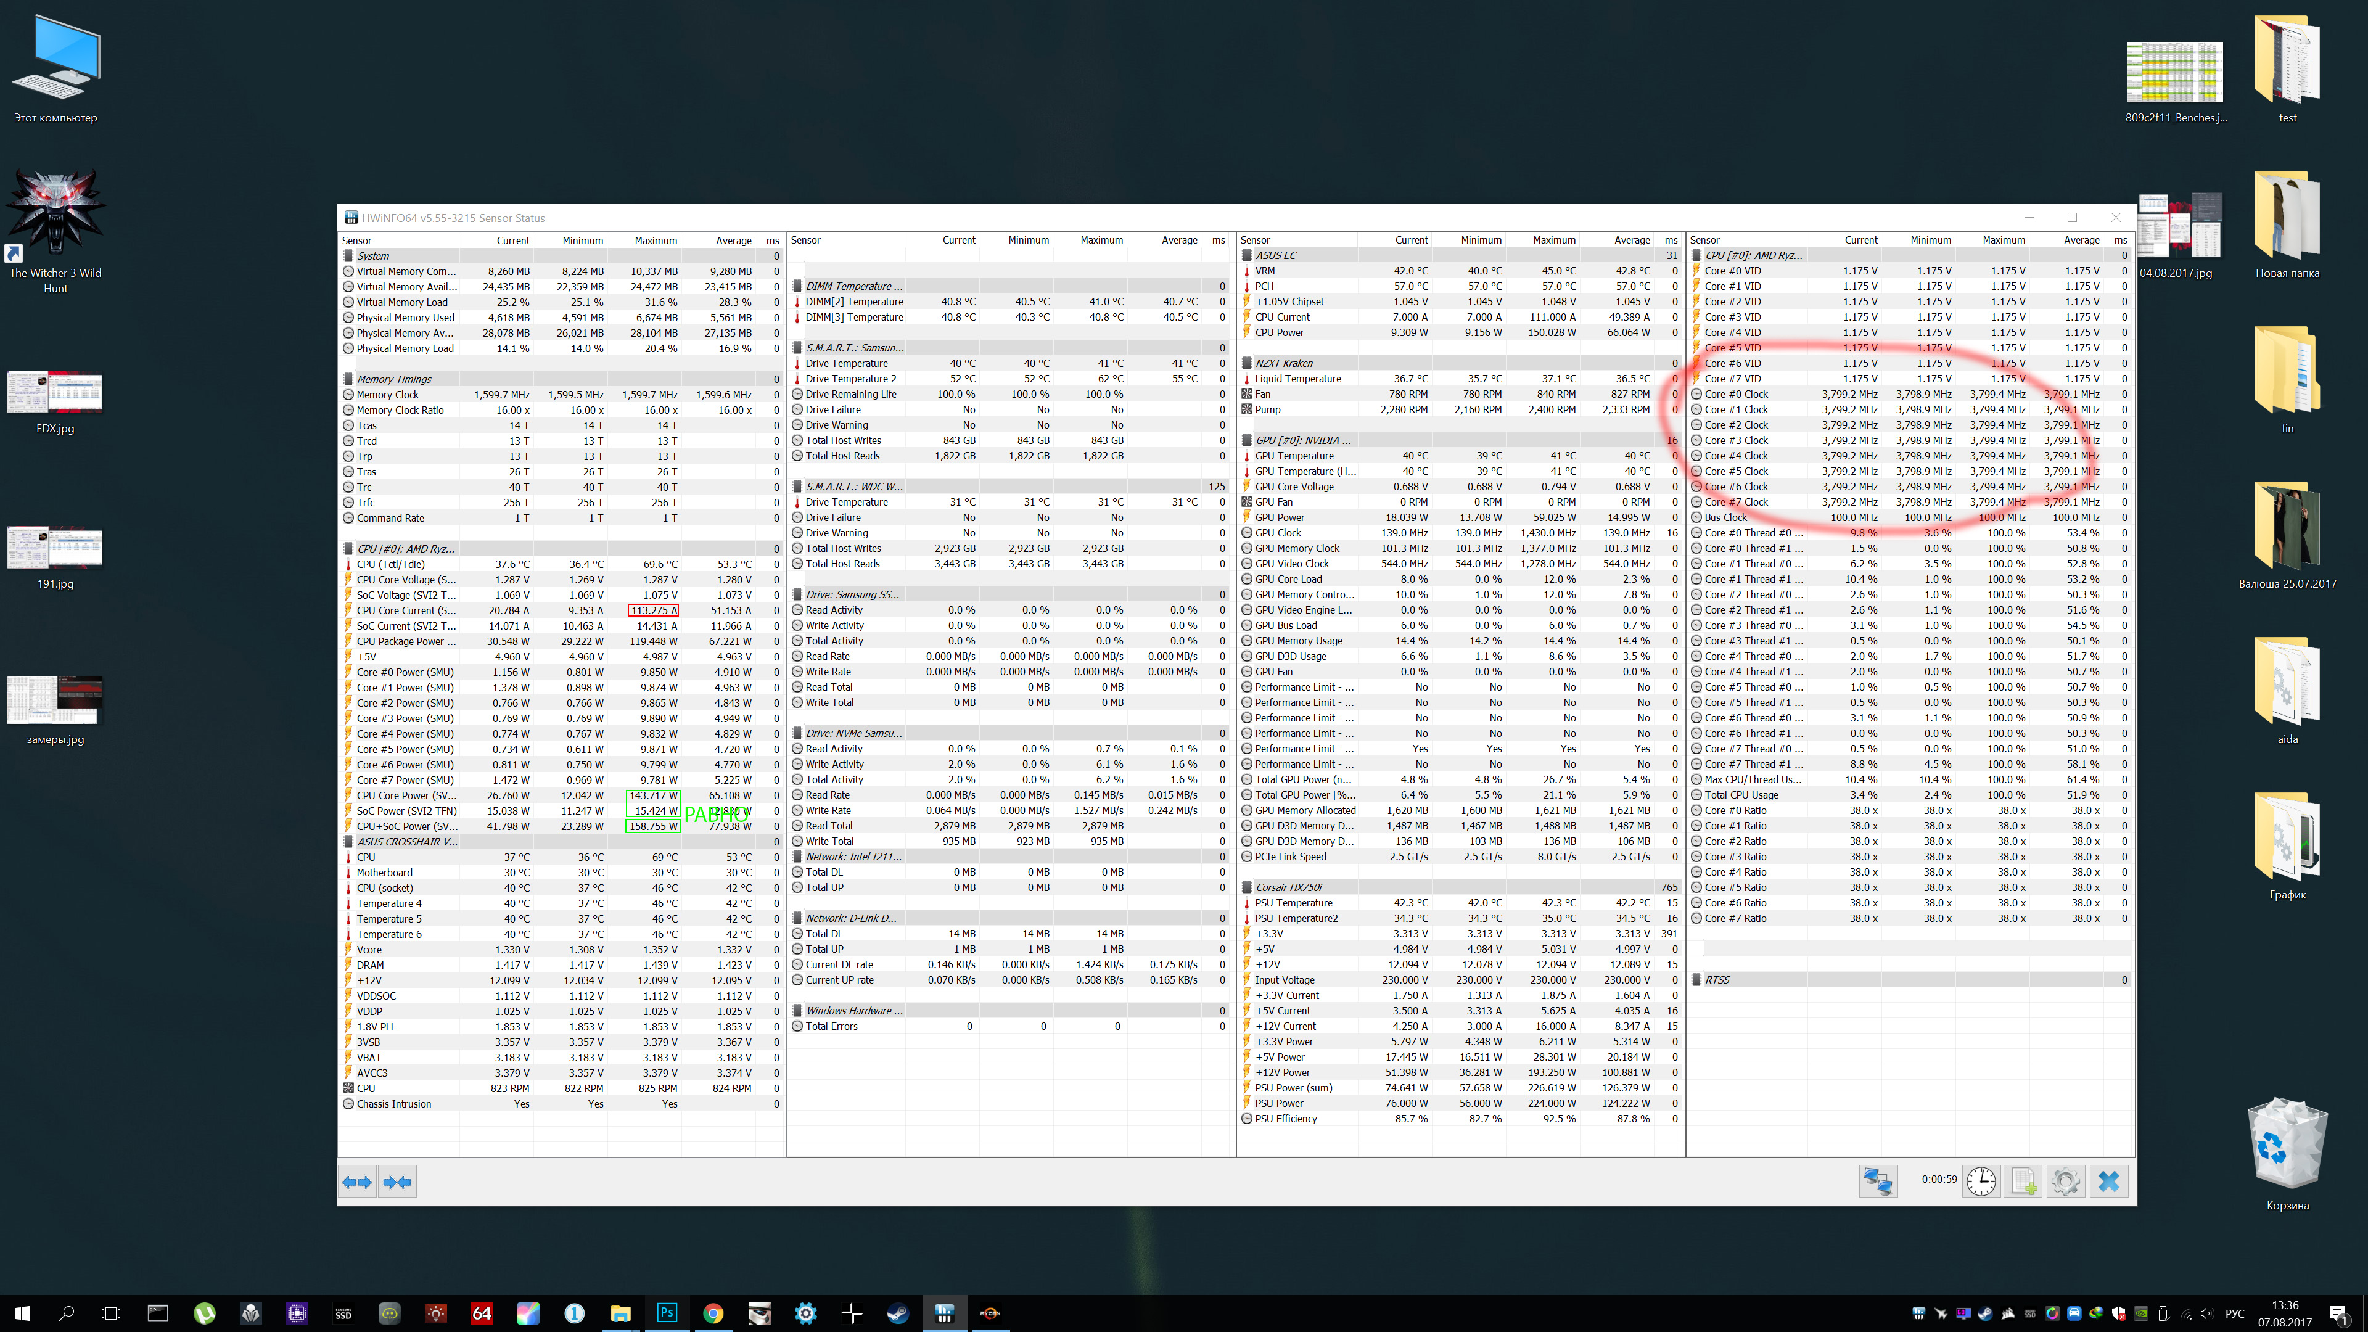Select the ASUS EC sensor group header
Screen dimensions: 2368x1332
pos(1276,255)
